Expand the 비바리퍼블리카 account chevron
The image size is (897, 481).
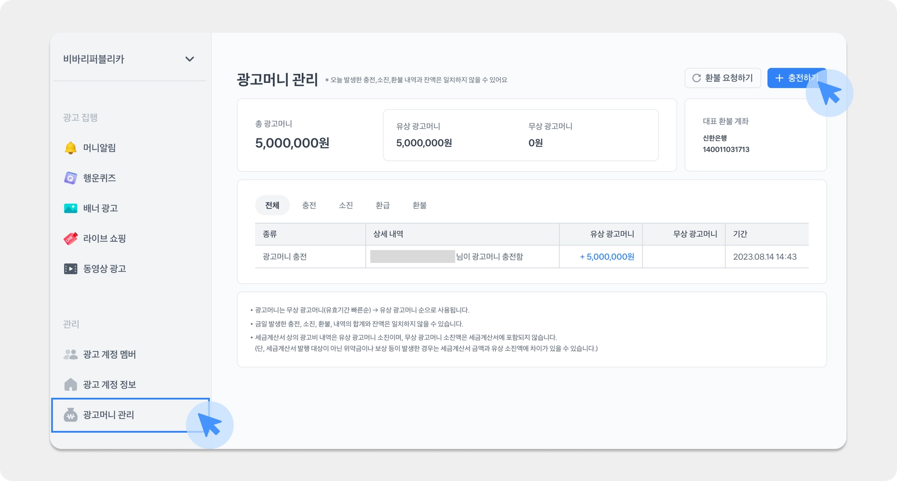[x=190, y=59]
